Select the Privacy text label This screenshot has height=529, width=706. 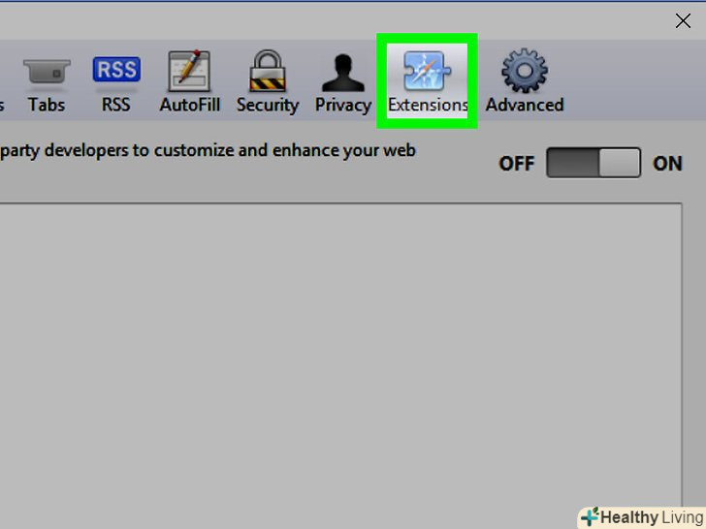343,106
